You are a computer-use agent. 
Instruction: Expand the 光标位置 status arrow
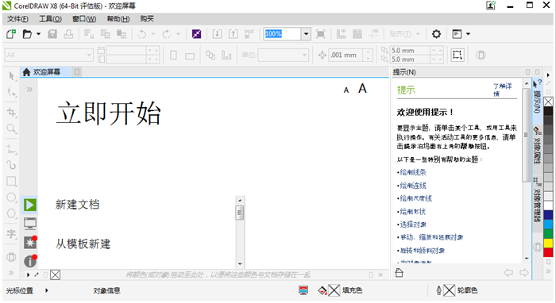46,290
